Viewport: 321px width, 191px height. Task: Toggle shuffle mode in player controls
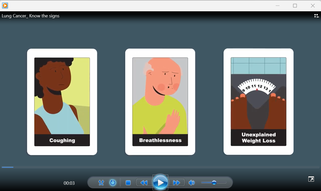[x=101, y=183]
